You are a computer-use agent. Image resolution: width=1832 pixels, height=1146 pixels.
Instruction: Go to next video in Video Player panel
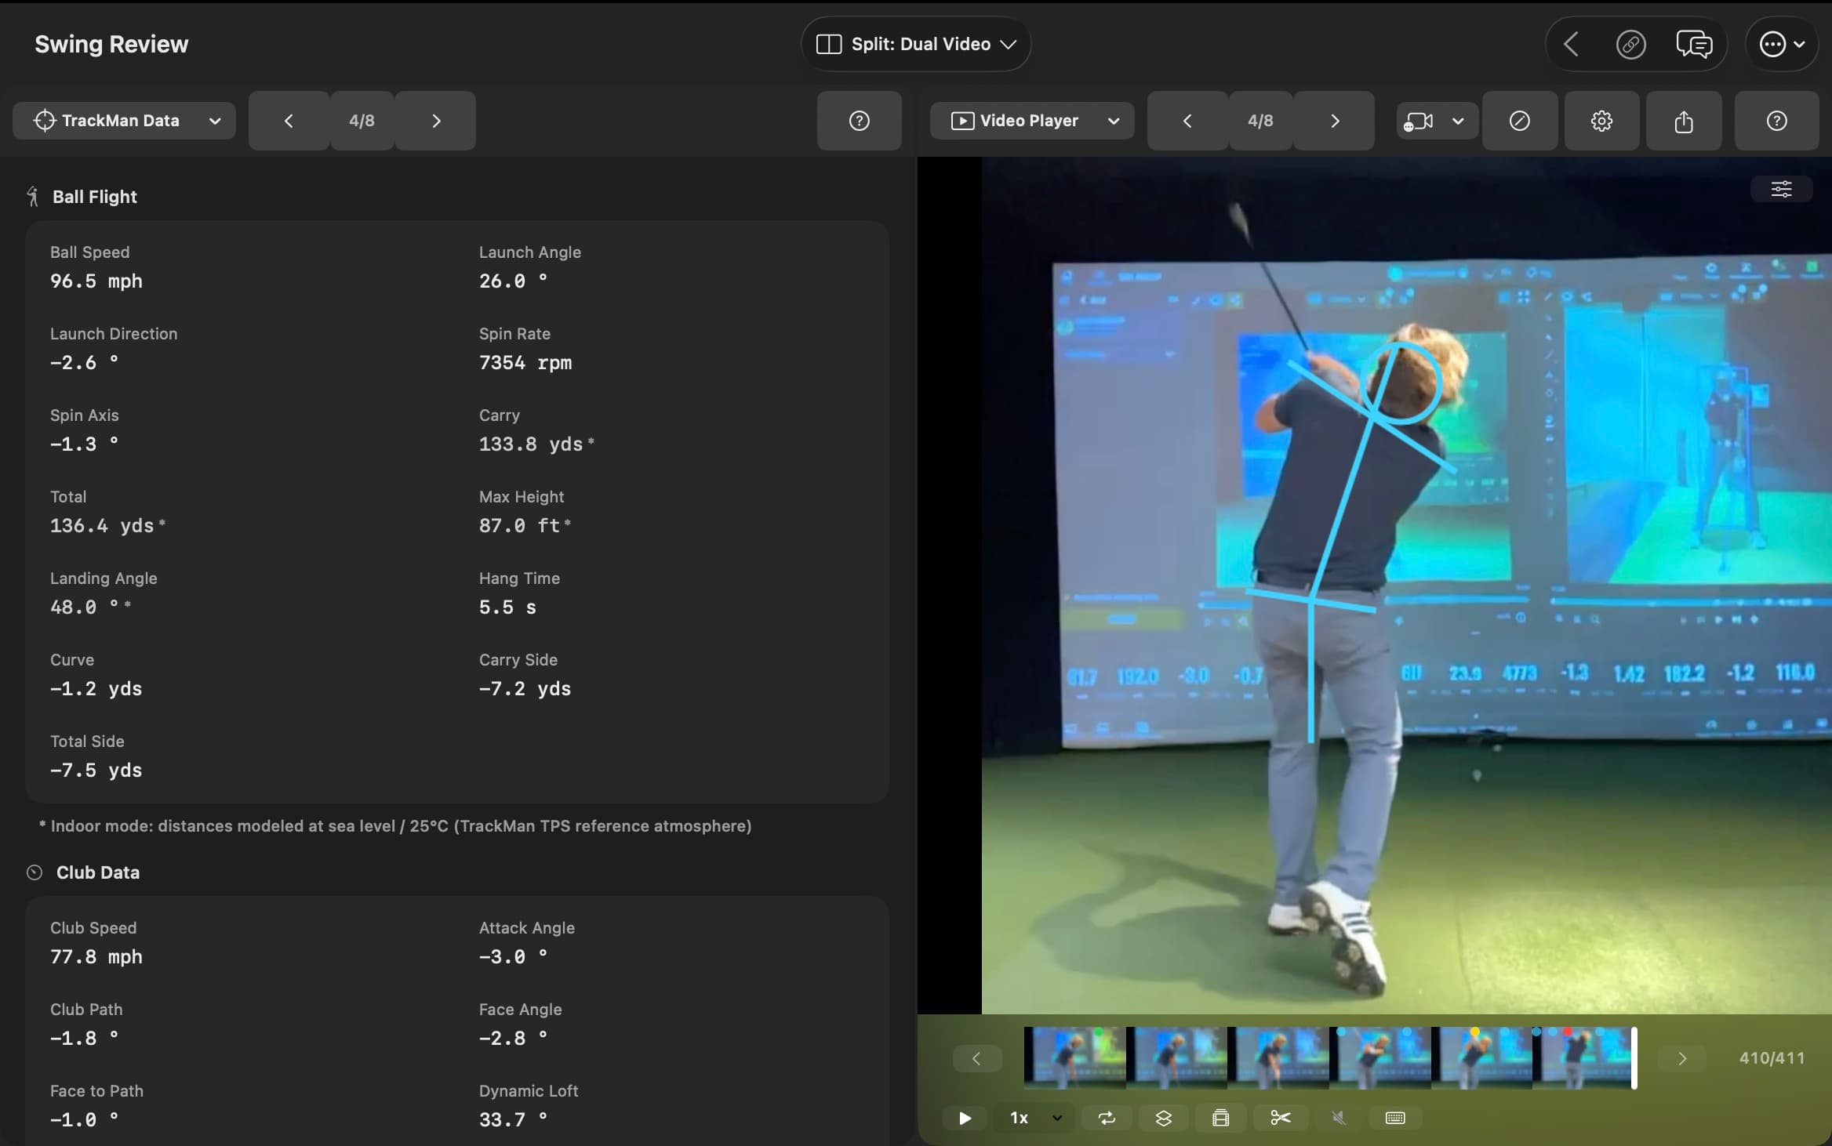click(1335, 121)
